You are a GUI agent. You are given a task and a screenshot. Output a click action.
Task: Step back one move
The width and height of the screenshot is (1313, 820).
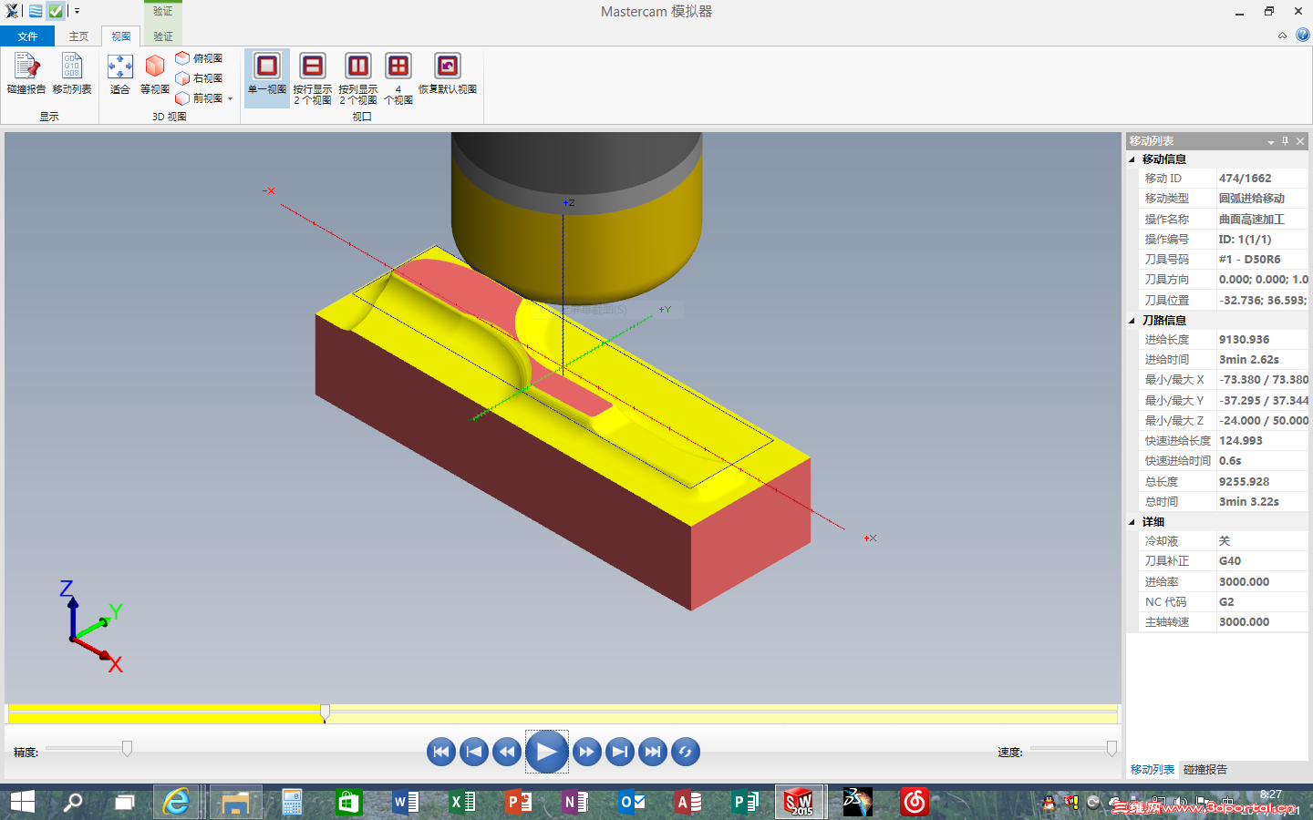coord(474,752)
